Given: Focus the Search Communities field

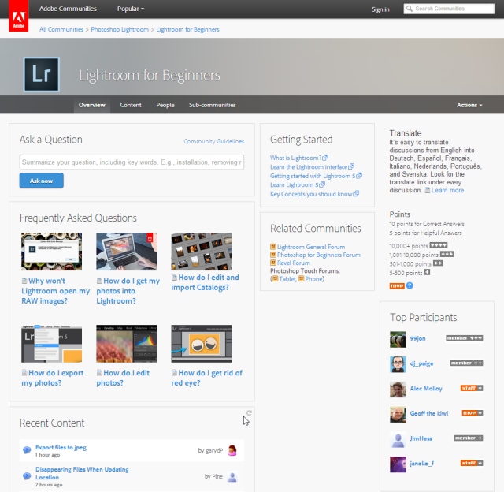Looking at the screenshot, I should pos(449,9).
